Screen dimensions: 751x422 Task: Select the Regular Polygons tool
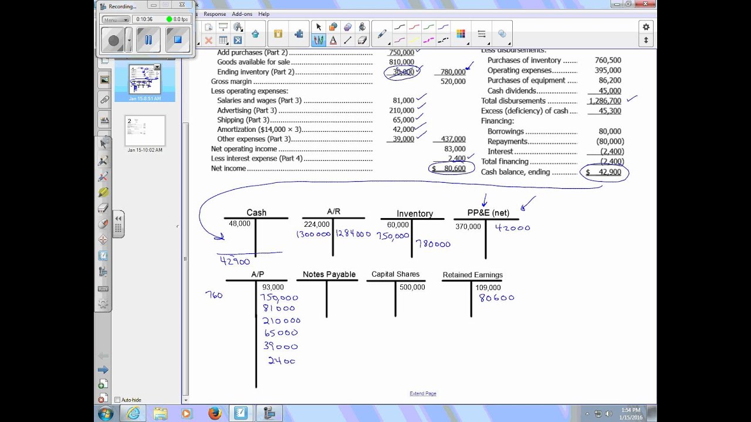(x=347, y=27)
